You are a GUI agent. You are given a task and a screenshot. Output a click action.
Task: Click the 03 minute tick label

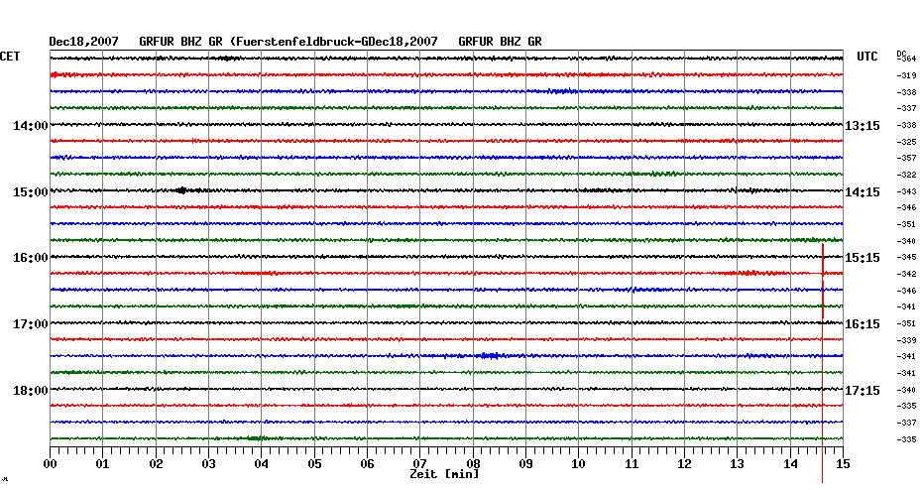[x=209, y=464]
